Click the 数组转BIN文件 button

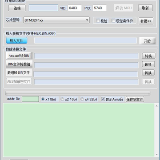(x=19, y=73)
